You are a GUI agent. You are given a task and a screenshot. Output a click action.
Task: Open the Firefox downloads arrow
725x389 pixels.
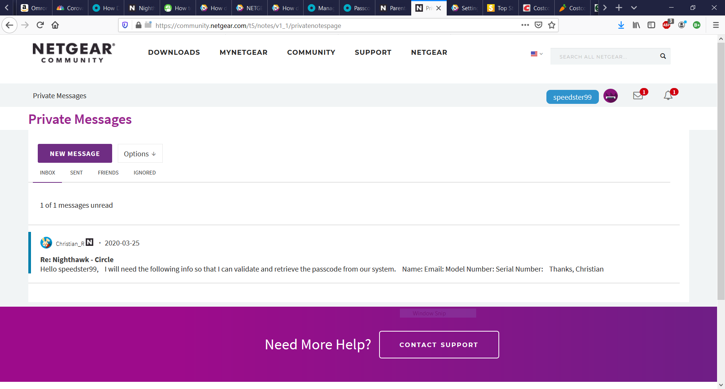point(621,25)
